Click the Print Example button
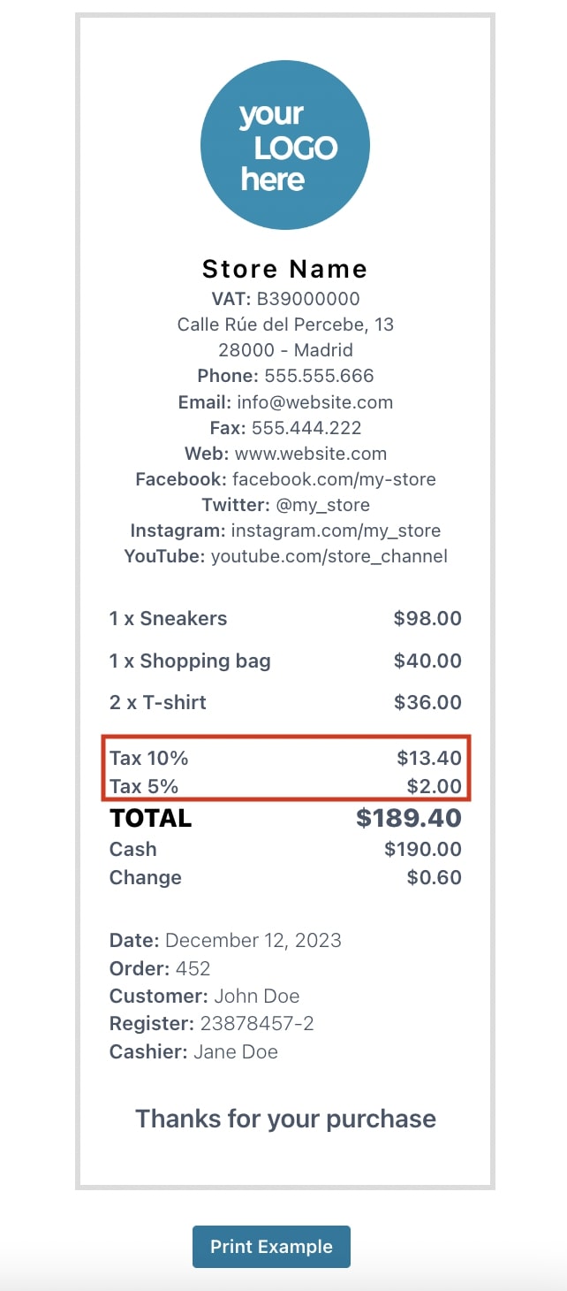The width and height of the screenshot is (567, 1291). (271, 1247)
